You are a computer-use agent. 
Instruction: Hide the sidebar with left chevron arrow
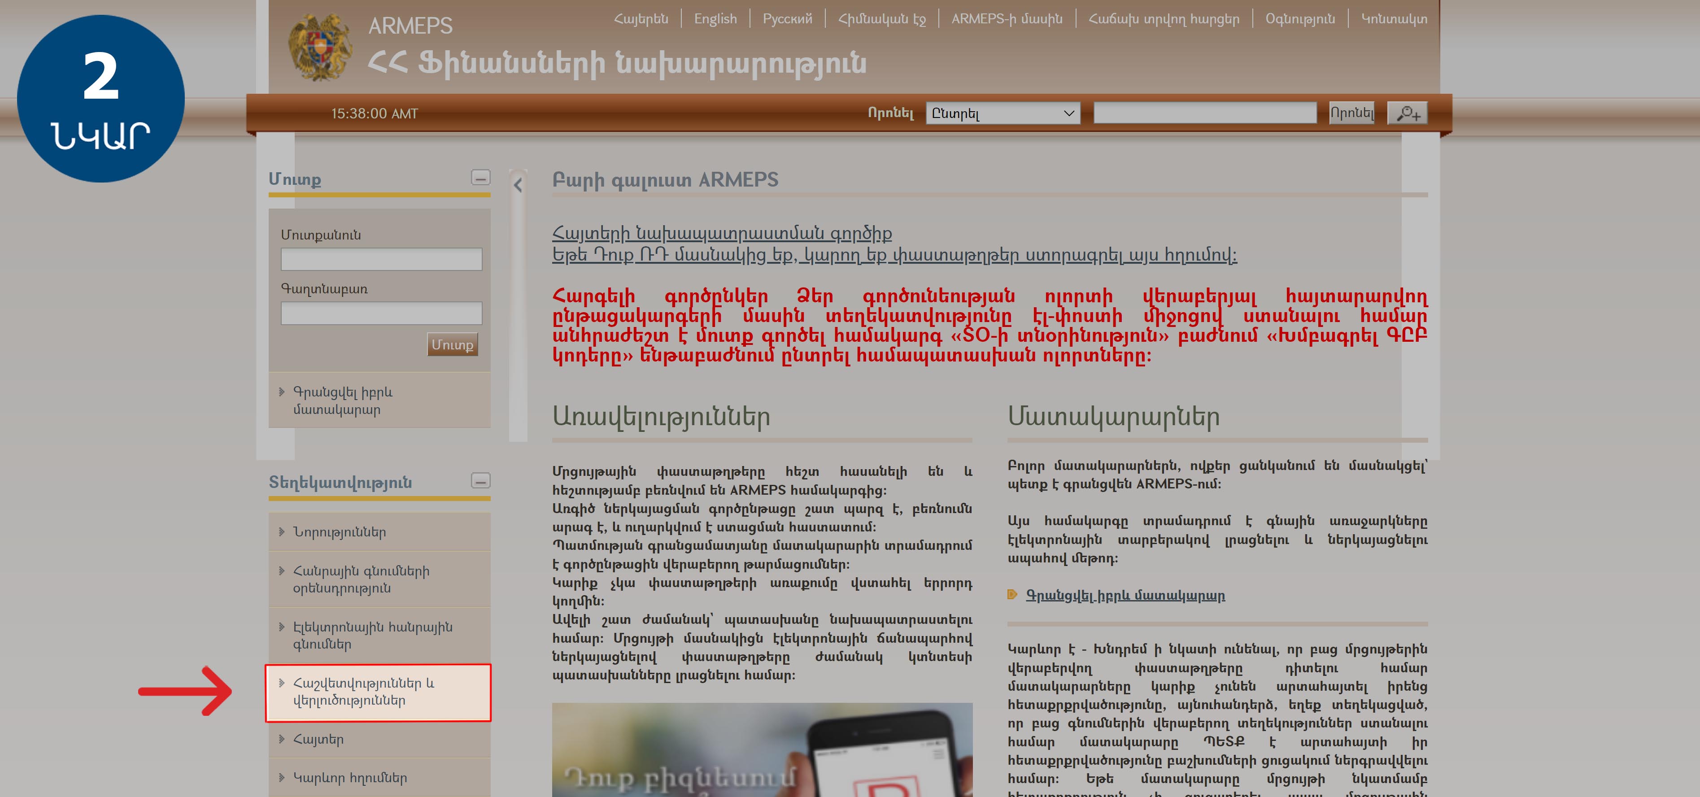518,185
